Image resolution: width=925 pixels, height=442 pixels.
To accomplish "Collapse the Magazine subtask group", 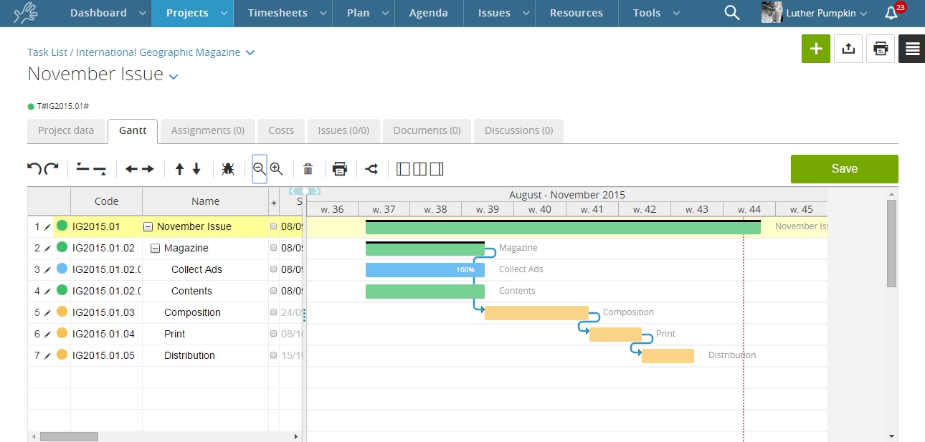I will click(156, 248).
